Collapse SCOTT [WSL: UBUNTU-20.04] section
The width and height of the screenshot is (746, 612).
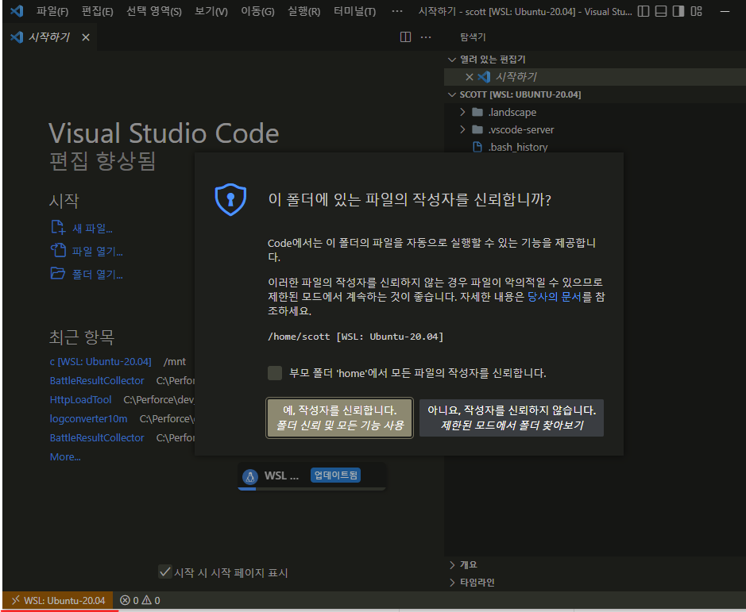[452, 94]
